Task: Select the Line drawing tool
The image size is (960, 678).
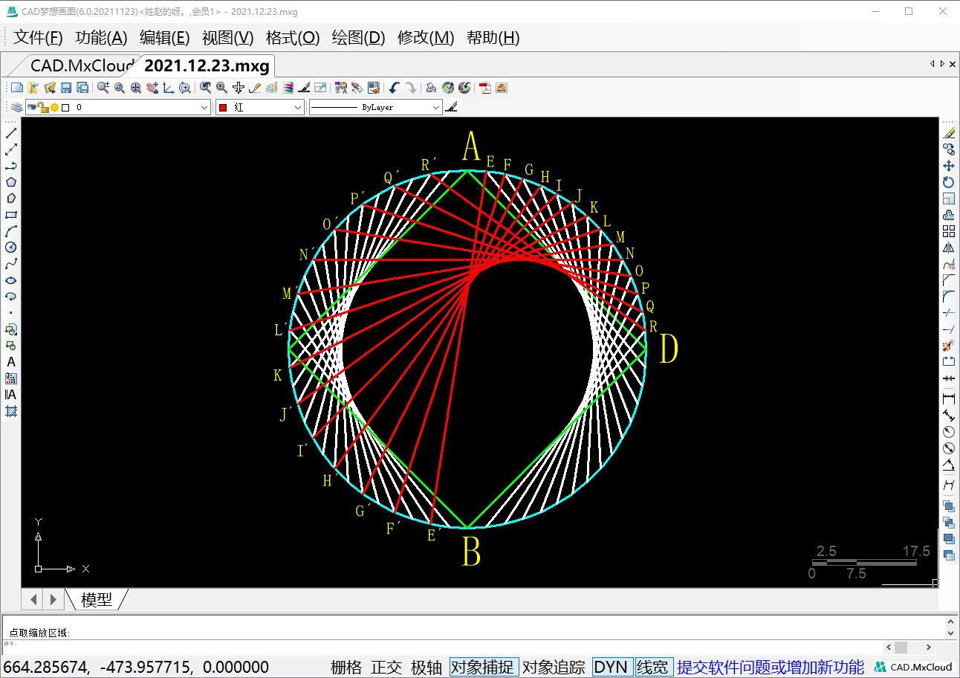Action: point(11,133)
